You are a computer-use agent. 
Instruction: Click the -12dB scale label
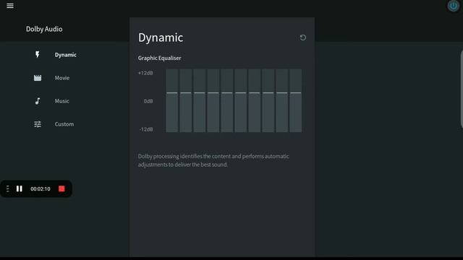[x=146, y=129]
